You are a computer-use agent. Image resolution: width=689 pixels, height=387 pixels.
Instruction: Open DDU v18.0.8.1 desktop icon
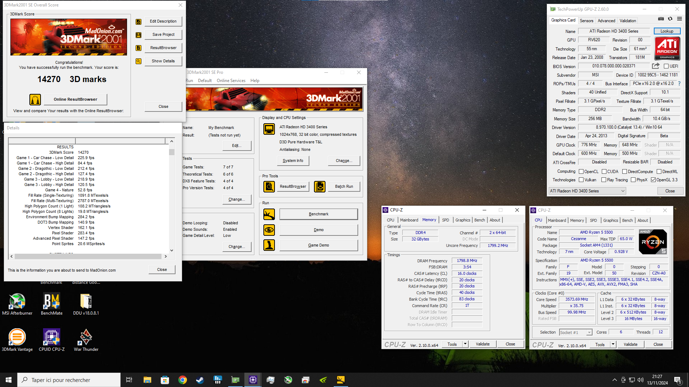tap(86, 304)
